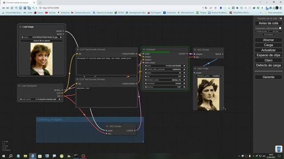
Task: Click the Carga button
Action: (268, 45)
